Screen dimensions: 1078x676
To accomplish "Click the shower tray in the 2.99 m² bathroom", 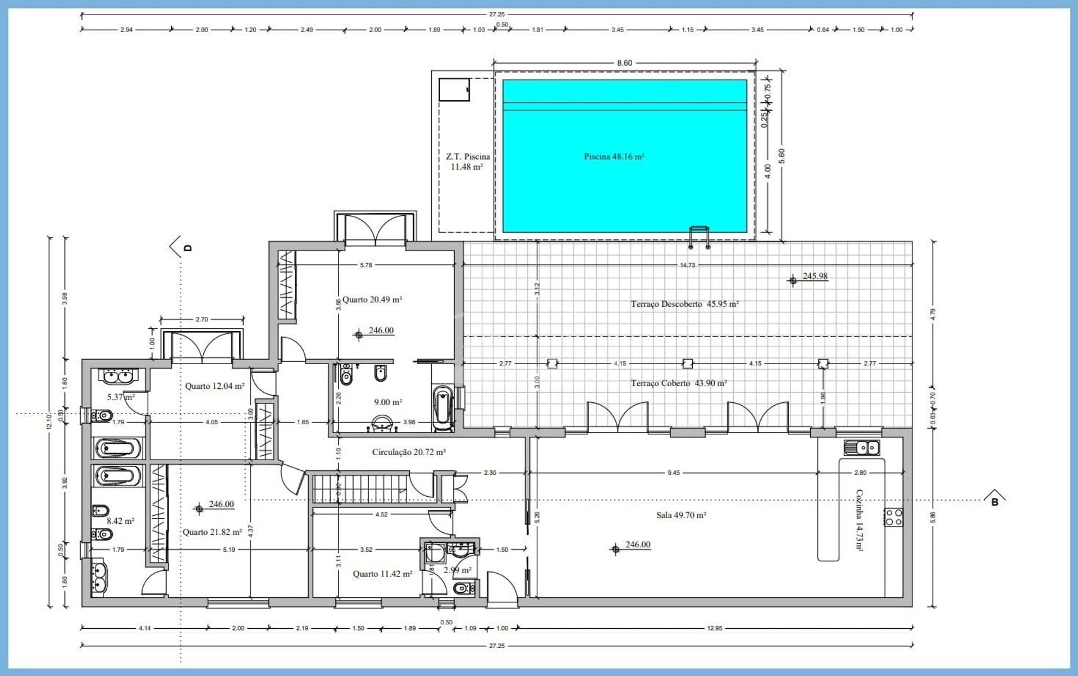I will (x=435, y=553).
